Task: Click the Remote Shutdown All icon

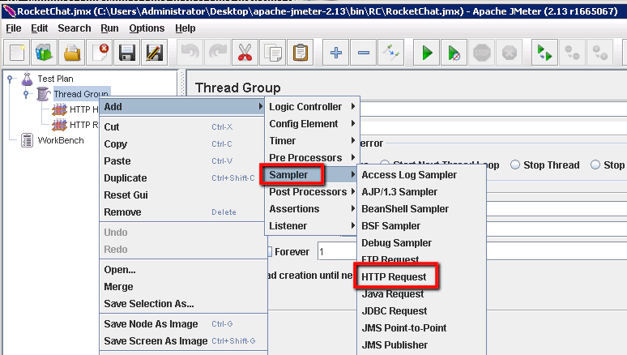Action: [599, 53]
